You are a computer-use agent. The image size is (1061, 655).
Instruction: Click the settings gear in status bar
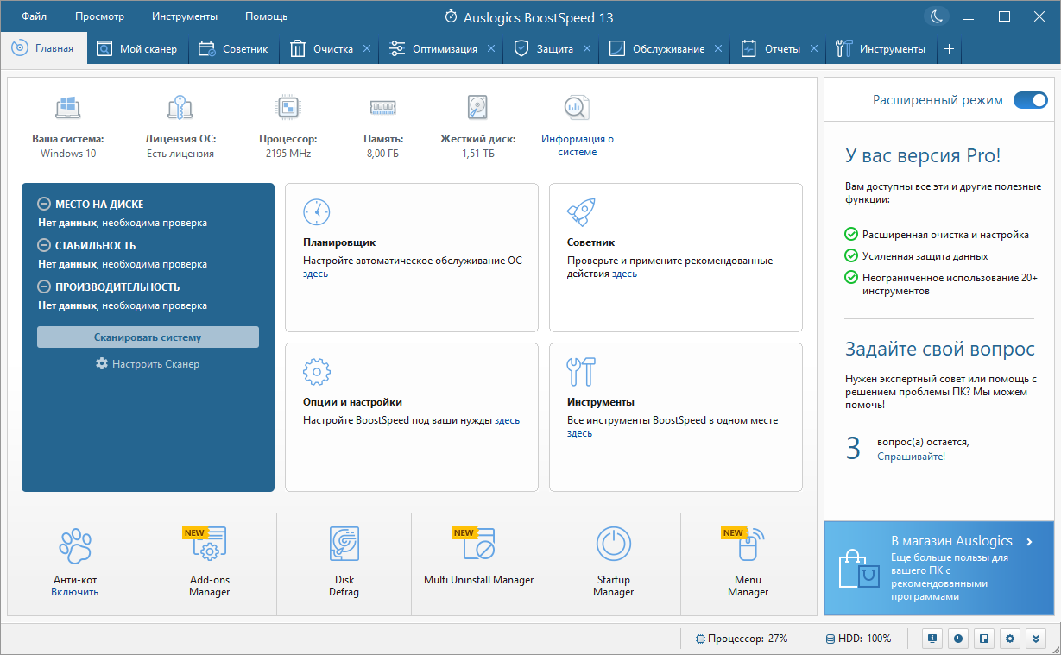tap(1009, 639)
